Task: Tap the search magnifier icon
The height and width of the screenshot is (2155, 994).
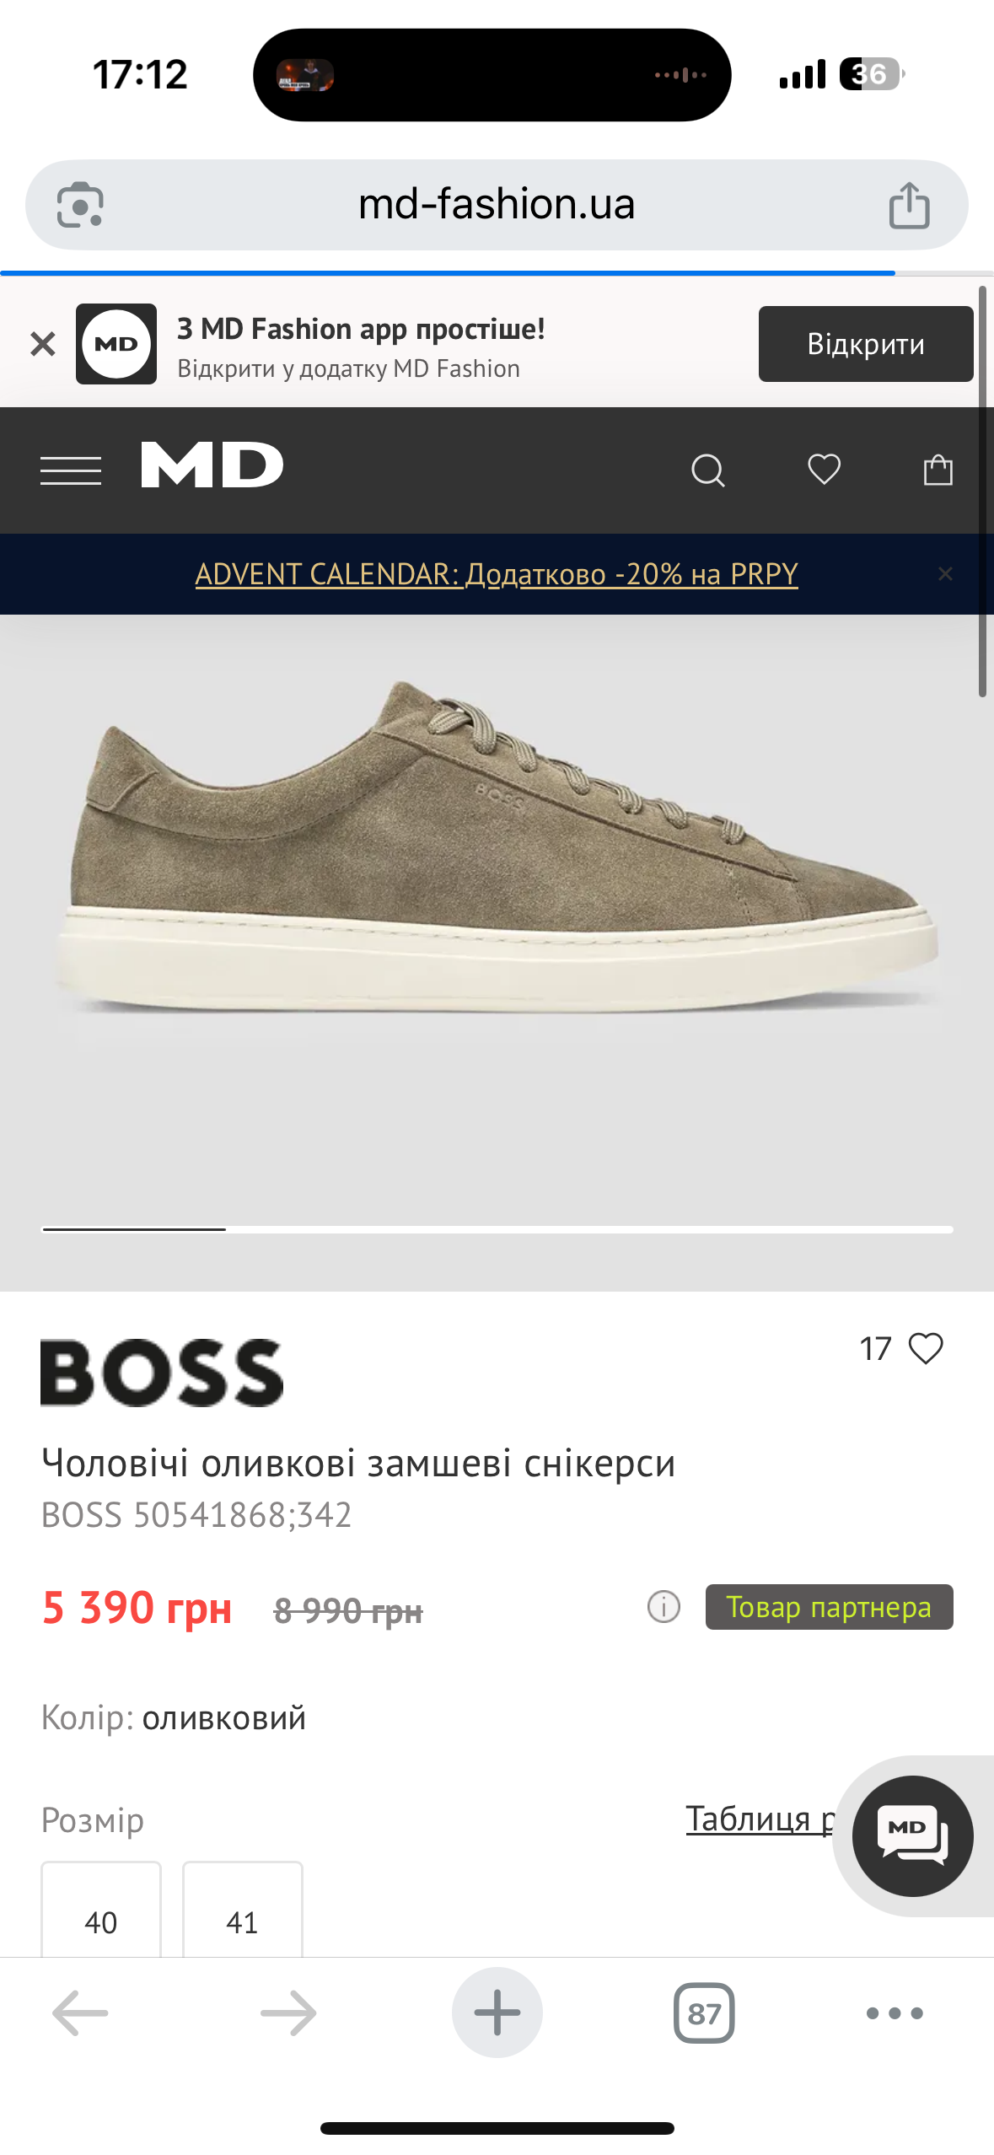Action: coord(708,470)
